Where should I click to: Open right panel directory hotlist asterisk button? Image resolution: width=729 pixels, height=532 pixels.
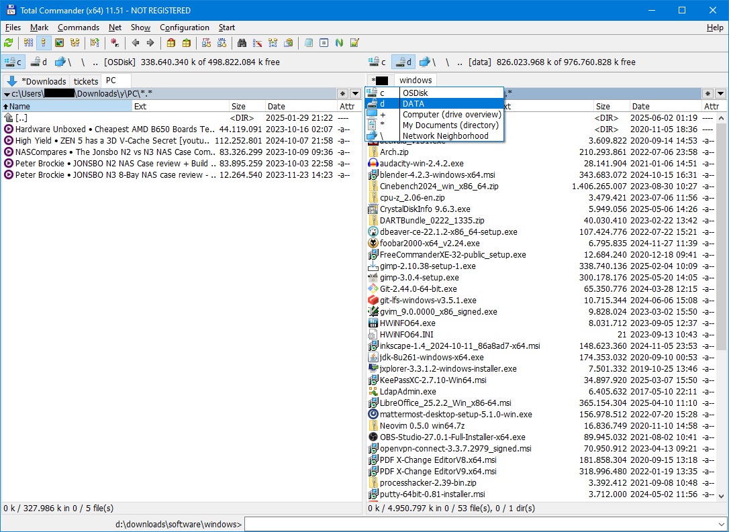pos(708,93)
